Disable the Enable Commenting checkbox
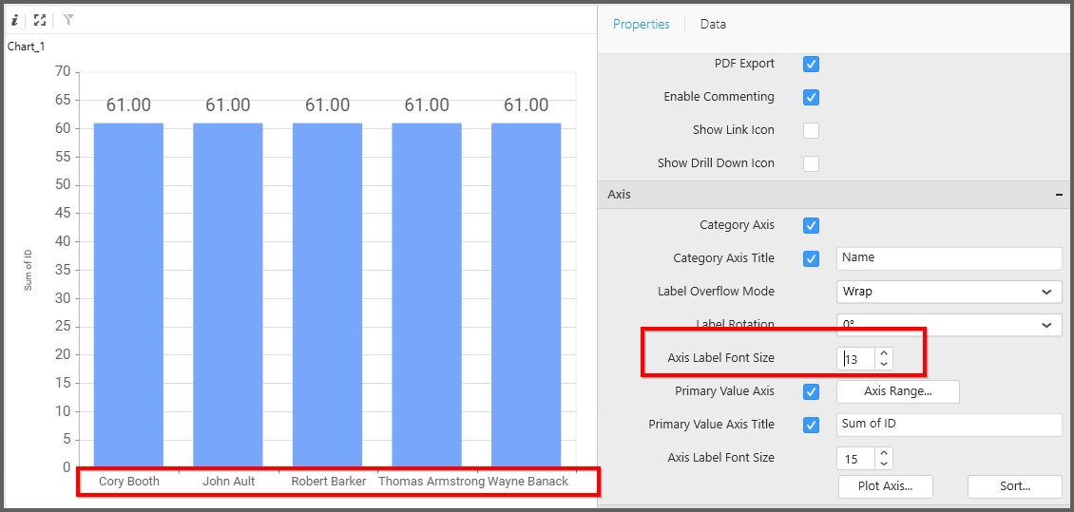 (x=811, y=98)
